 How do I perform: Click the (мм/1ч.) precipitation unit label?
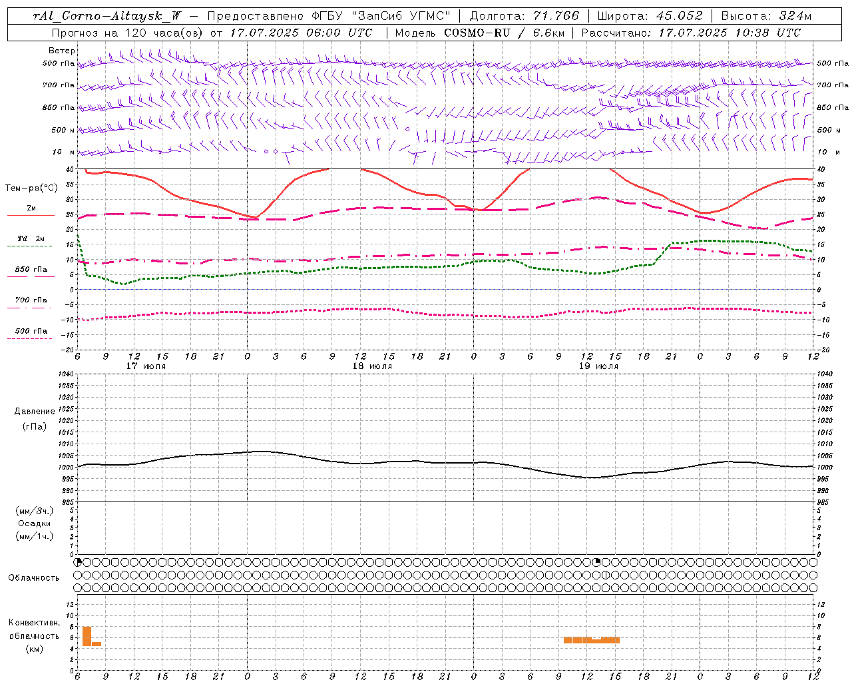[35, 536]
